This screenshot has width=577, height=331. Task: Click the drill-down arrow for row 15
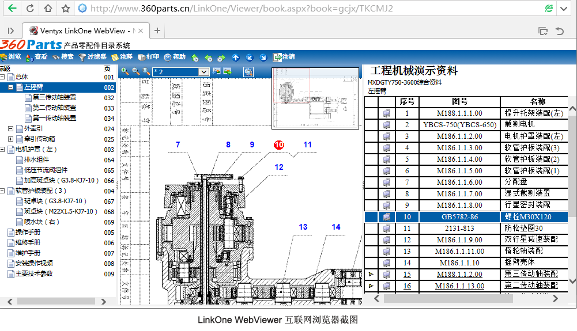(371, 274)
